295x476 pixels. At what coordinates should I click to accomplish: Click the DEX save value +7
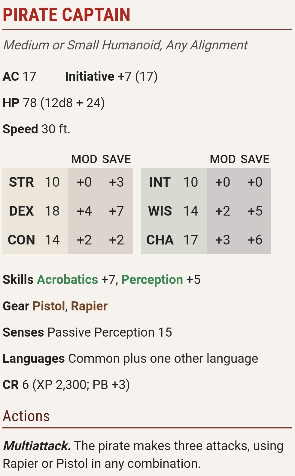click(x=116, y=211)
